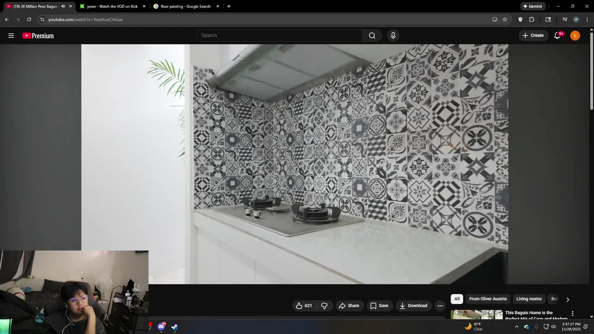Select the From Oliver Austria chip
Image resolution: width=594 pixels, height=334 pixels.
488,299
